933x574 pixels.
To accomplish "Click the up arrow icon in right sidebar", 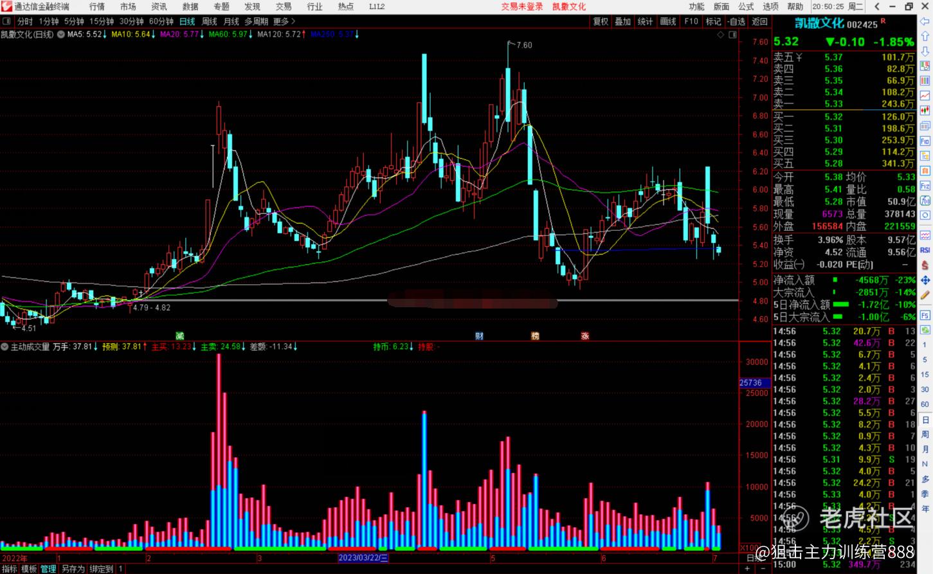I will 925,36.
